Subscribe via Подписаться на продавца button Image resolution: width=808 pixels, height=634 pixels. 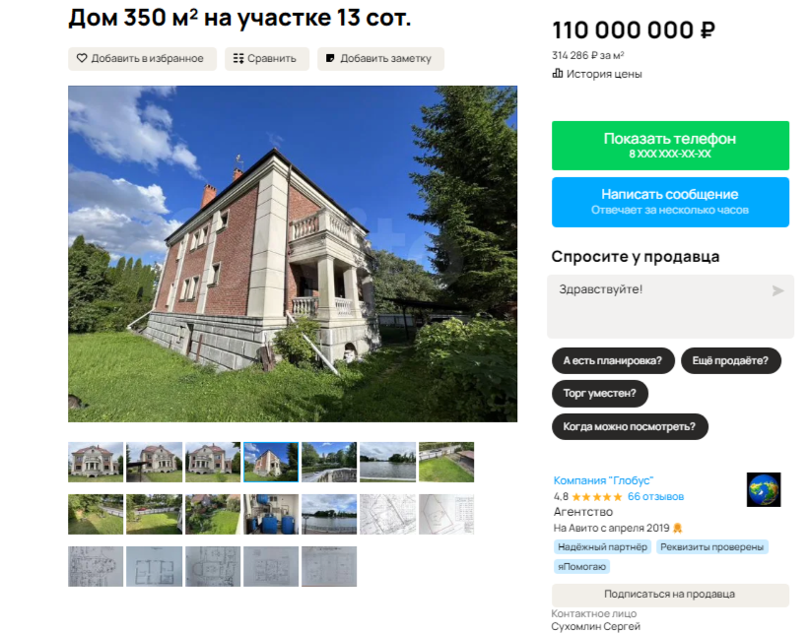tap(670, 595)
